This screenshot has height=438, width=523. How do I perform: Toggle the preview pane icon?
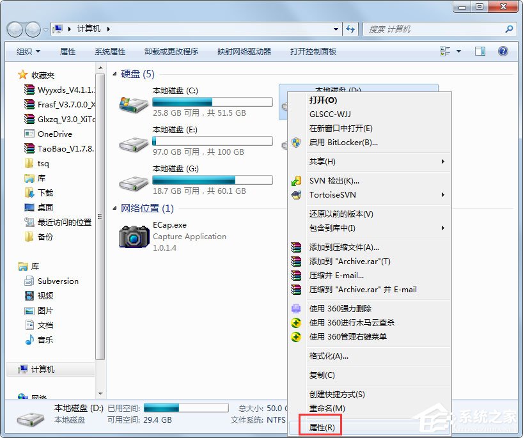480,51
